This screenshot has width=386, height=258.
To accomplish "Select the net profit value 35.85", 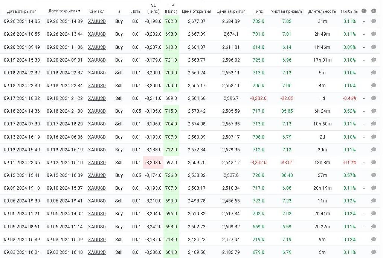I will [287, 111].
